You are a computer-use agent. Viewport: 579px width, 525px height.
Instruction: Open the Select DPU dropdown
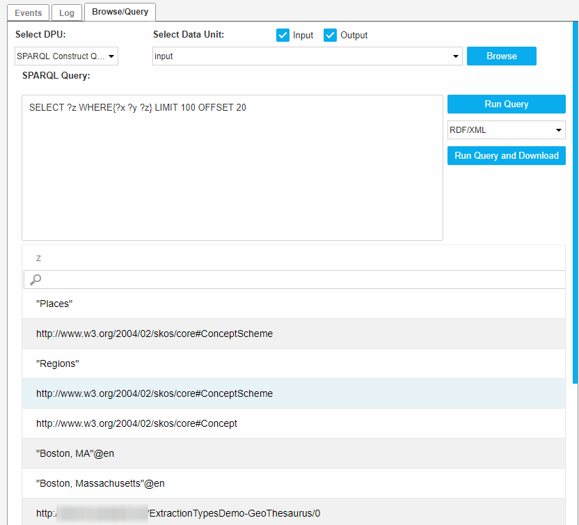coord(67,56)
